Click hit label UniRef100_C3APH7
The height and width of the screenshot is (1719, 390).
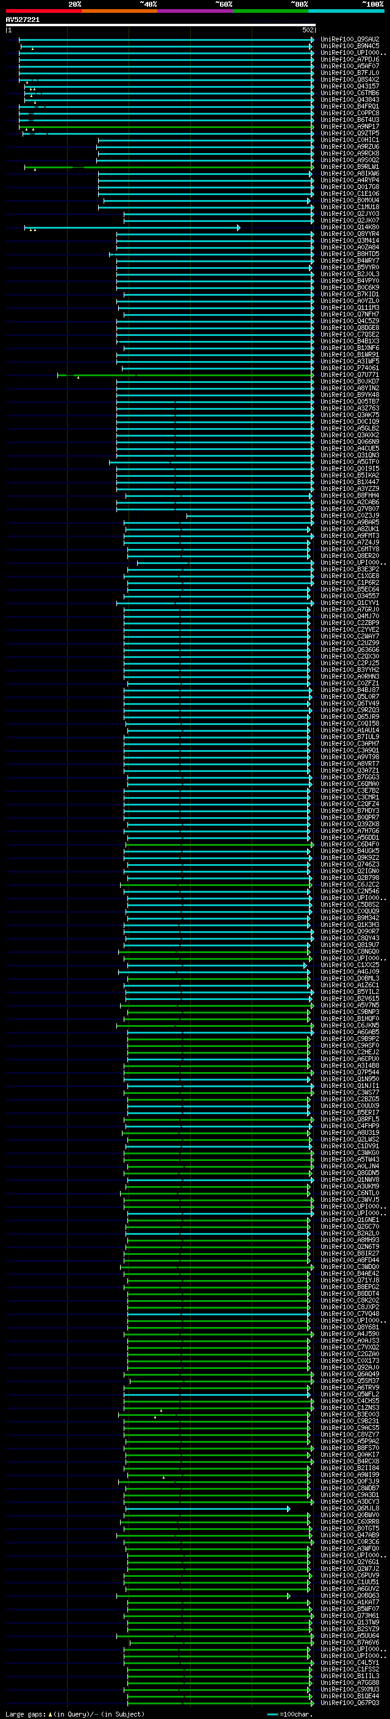coord(350,743)
